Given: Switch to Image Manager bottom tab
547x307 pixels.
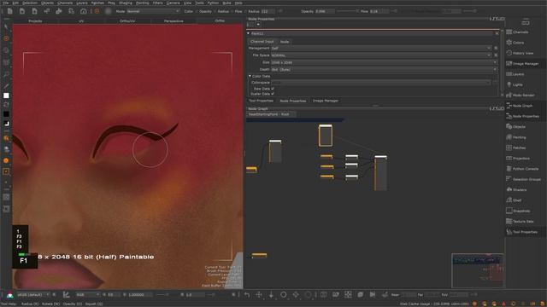Looking at the screenshot, I should [325, 101].
